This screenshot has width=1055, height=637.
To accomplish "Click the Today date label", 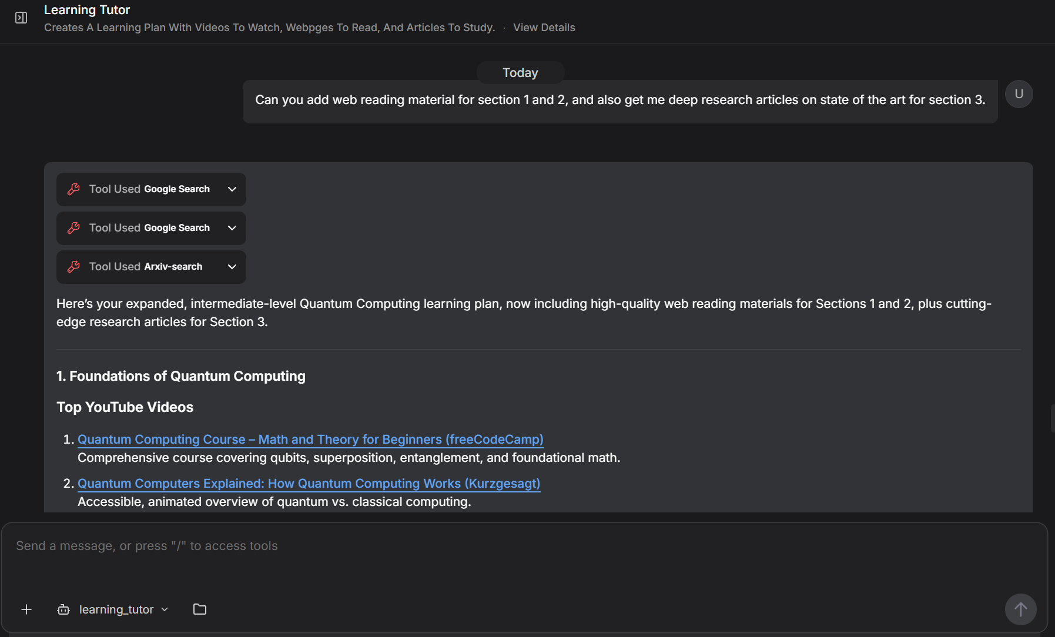I will [x=520, y=73].
